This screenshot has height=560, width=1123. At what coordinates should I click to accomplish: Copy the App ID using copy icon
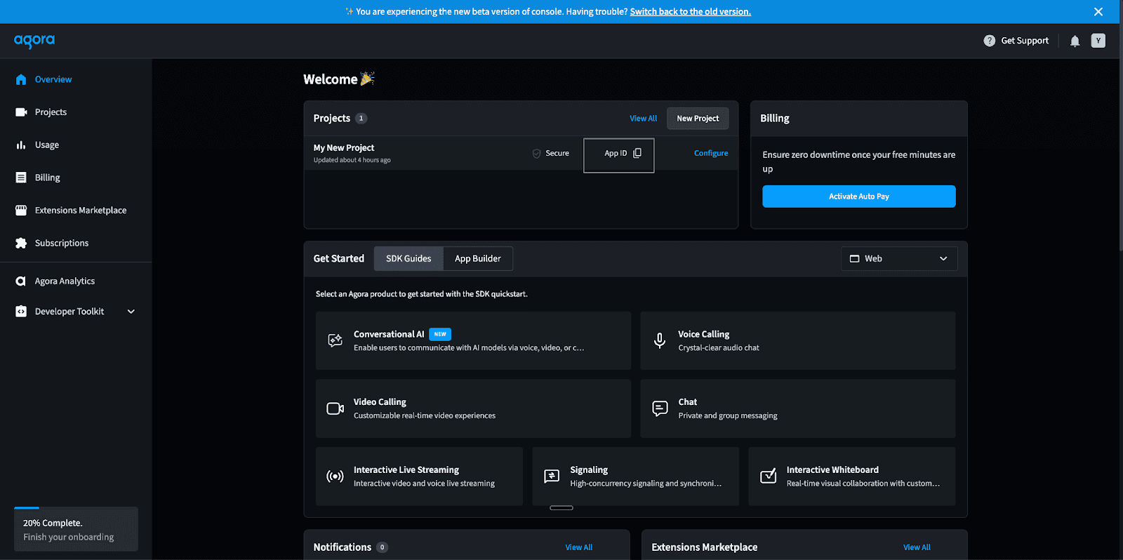(637, 153)
